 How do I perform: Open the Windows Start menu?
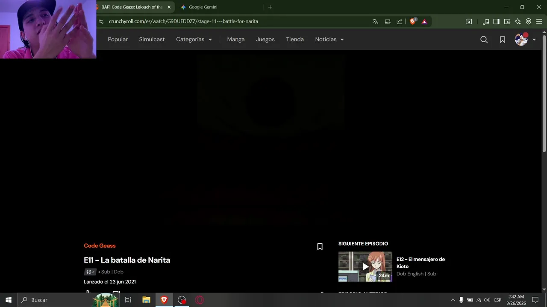(x=9, y=300)
